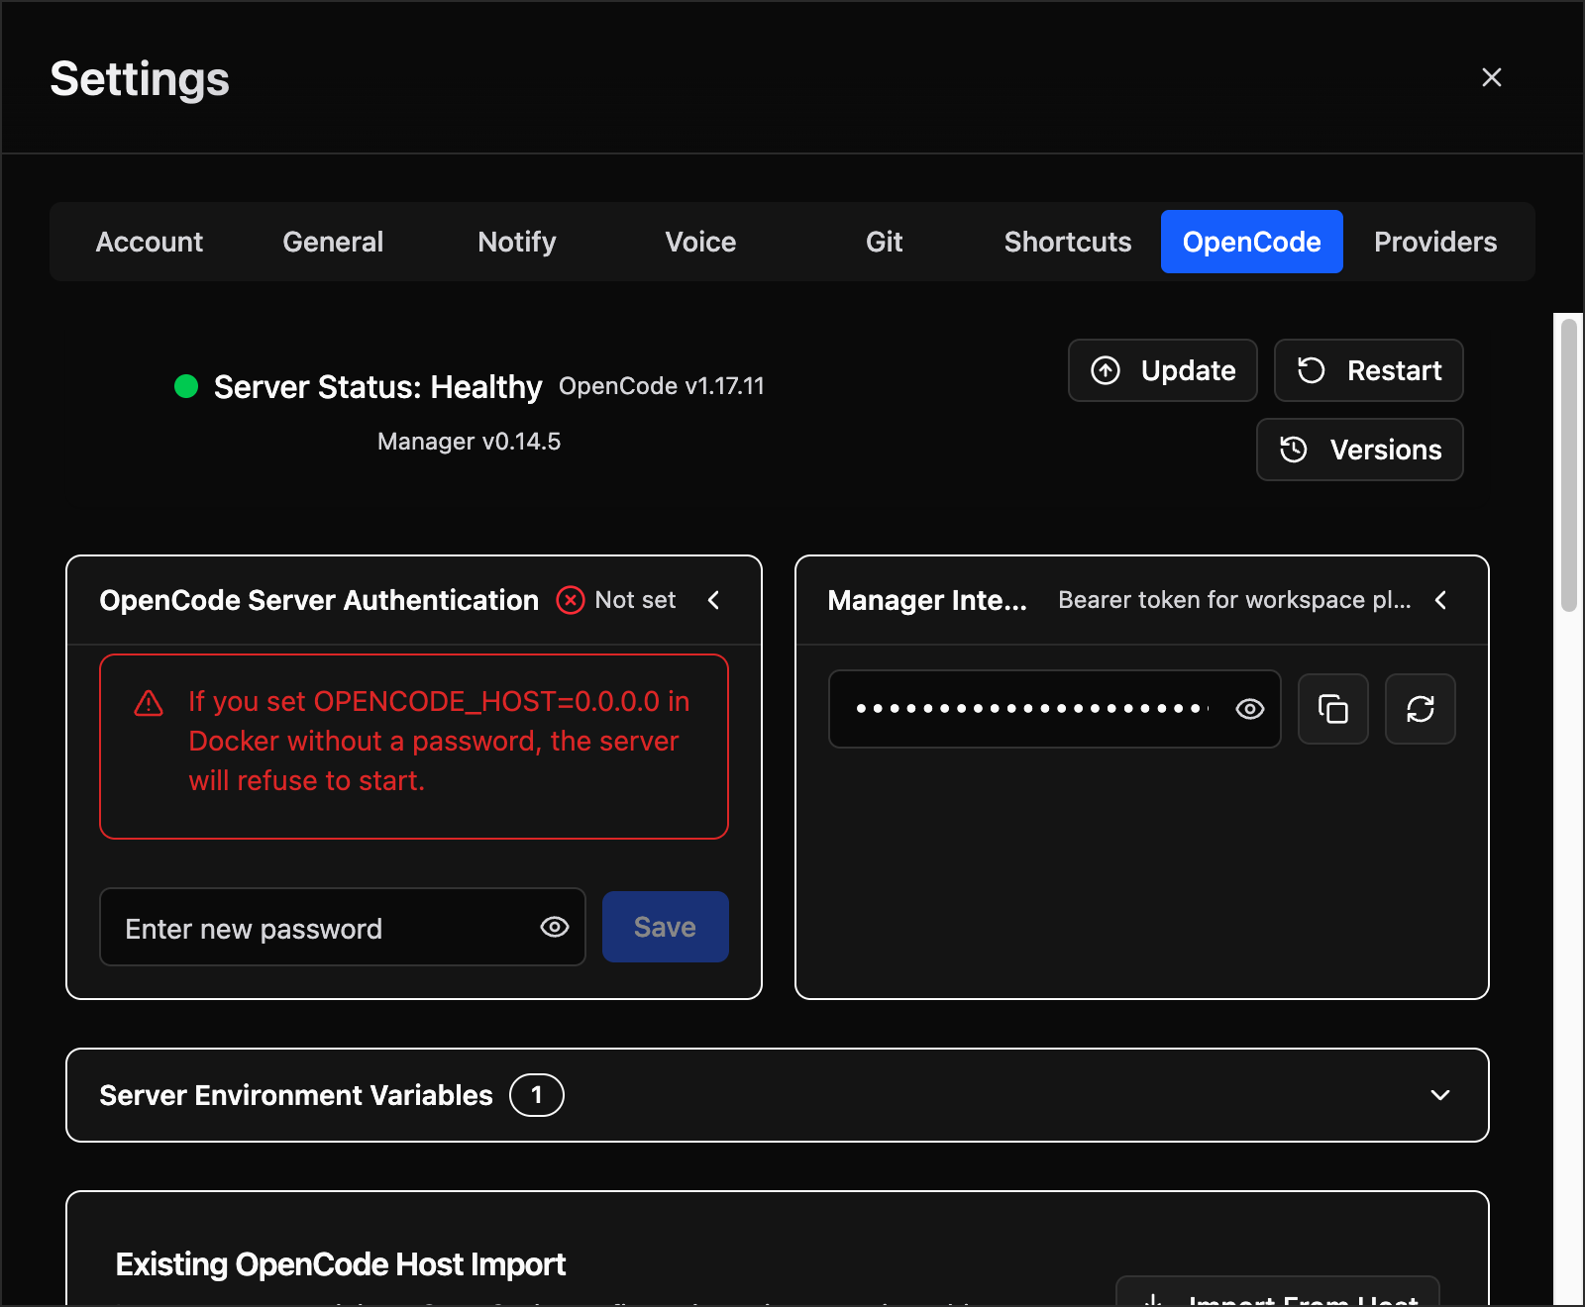The image size is (1585, 1307).
Task: Open the Notify tab
Action: coord(517,242)
